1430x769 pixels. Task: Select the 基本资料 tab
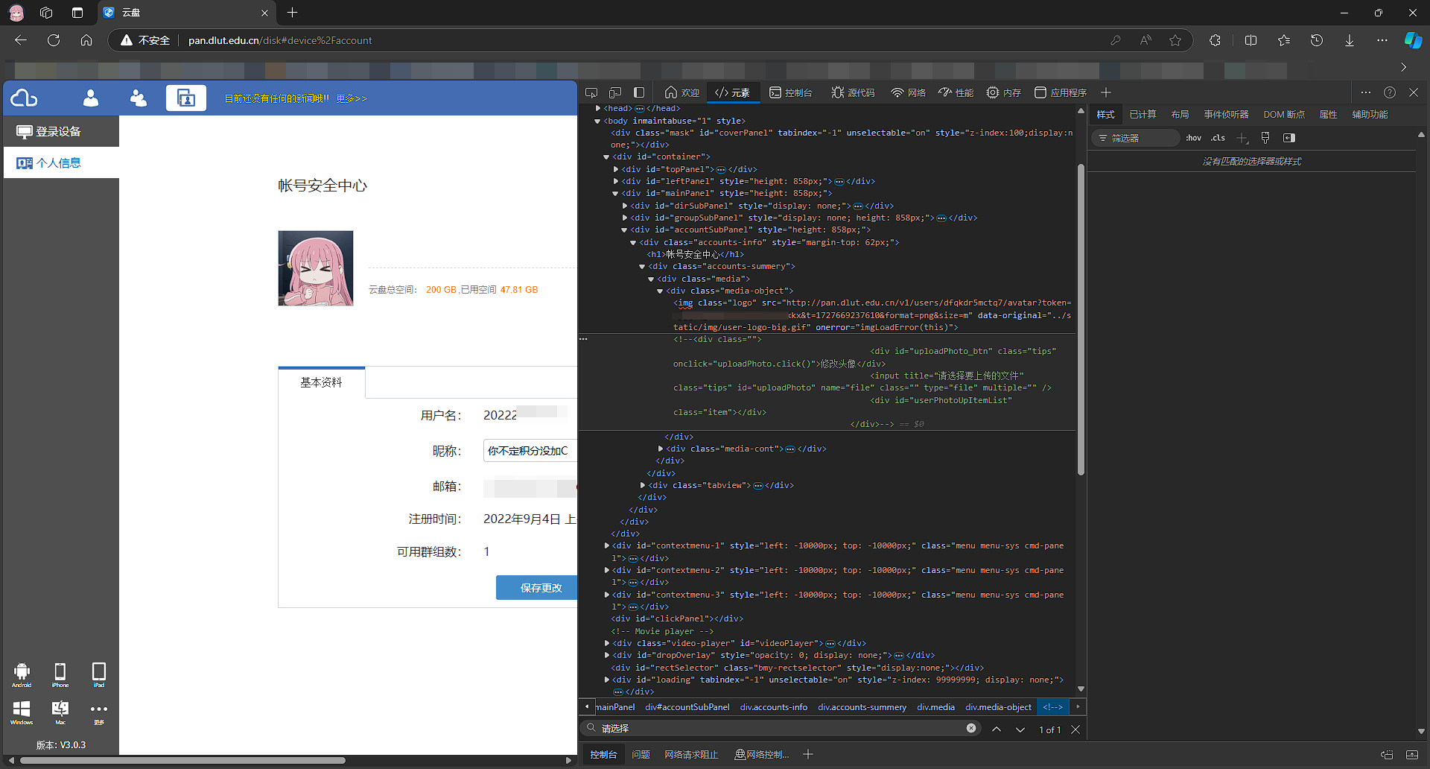pos(321,382)
